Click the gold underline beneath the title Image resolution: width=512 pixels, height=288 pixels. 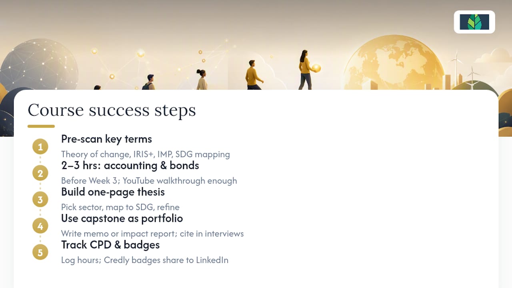pyautogui.click(x=41, y=126)
